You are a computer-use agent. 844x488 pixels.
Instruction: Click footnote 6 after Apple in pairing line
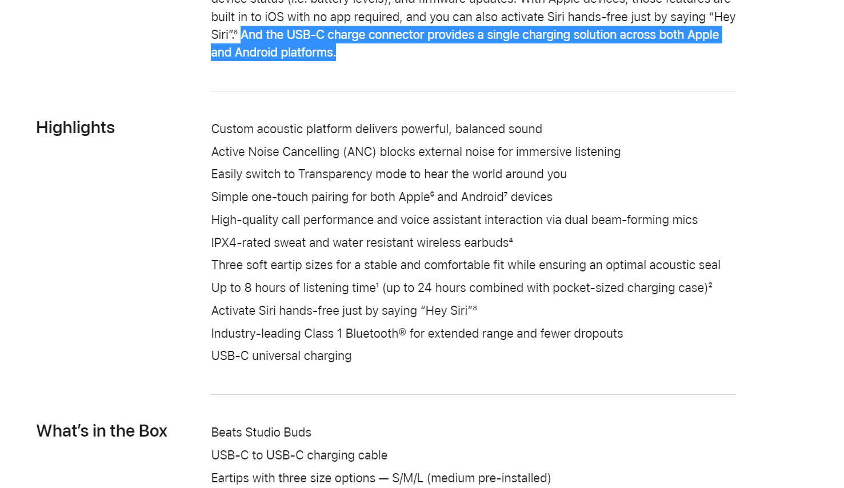coord(432,194)
